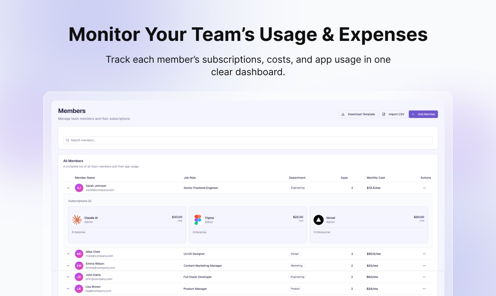This screenshot has height=296, width=496.
Task: Open the actions menu for Lisa Brown
Action: coord(425,289)
